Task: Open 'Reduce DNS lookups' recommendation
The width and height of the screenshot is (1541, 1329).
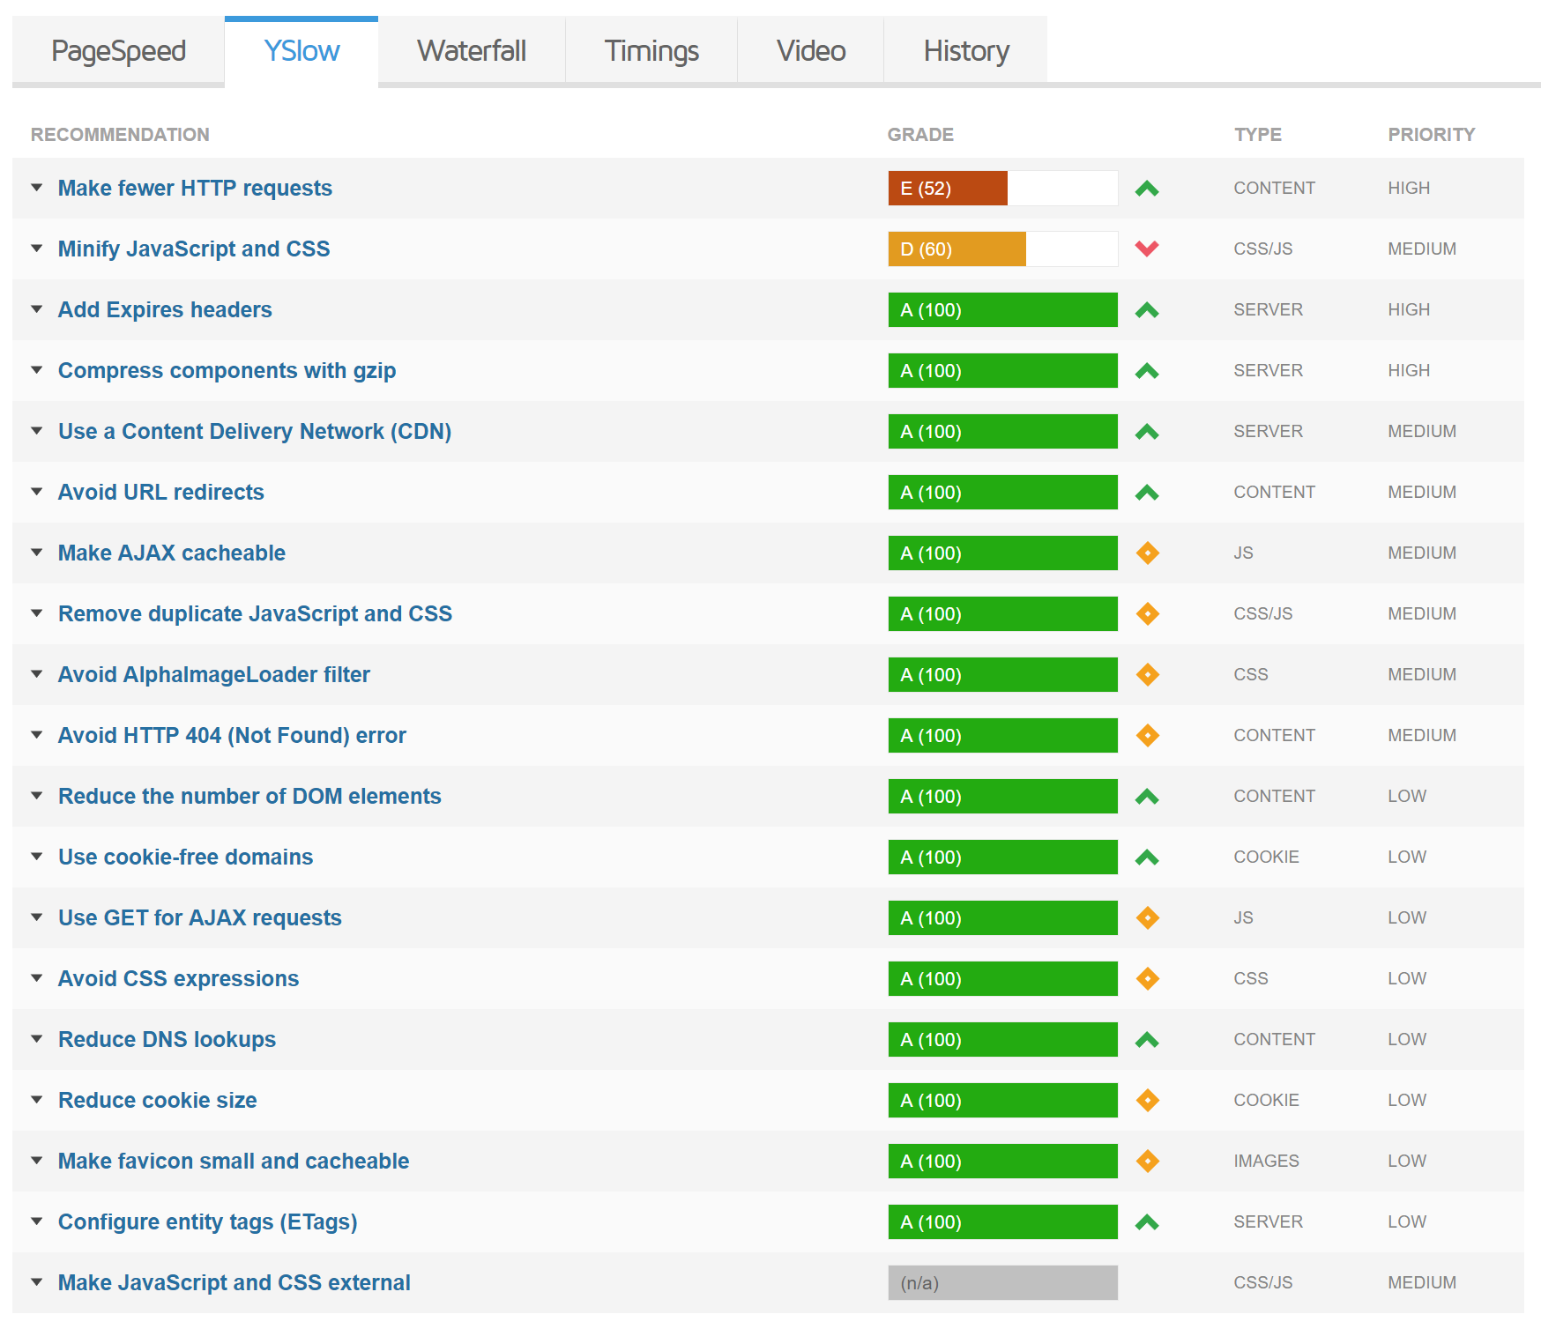Action: tap(167, 1039)
